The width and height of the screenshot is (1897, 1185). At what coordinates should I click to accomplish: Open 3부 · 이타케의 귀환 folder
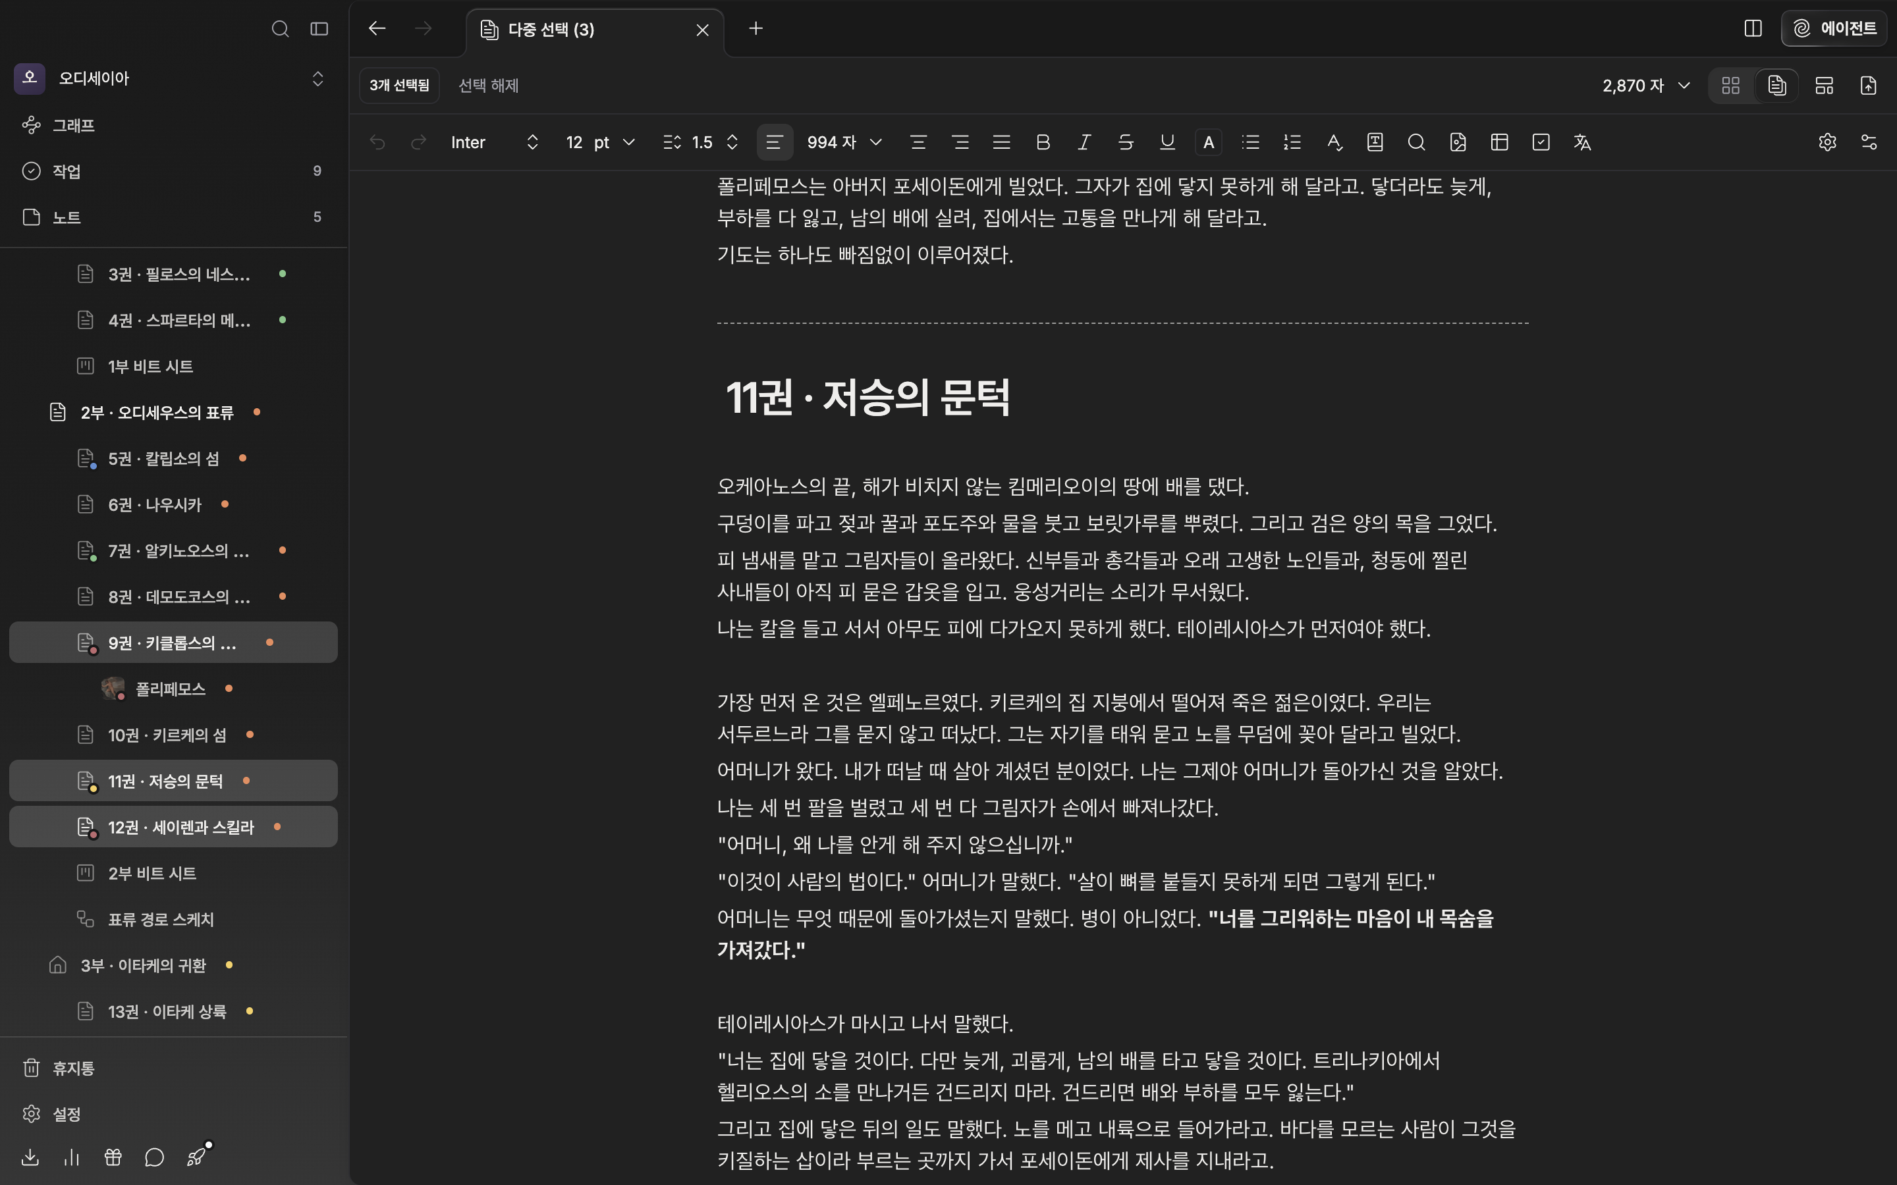click(x=173, y=966)
